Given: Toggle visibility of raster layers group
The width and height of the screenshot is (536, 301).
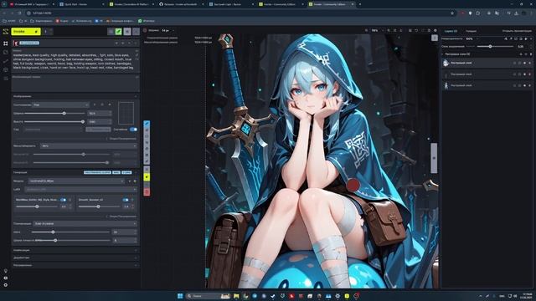Looking at the screenshot, I should click(x=526, y=54).
